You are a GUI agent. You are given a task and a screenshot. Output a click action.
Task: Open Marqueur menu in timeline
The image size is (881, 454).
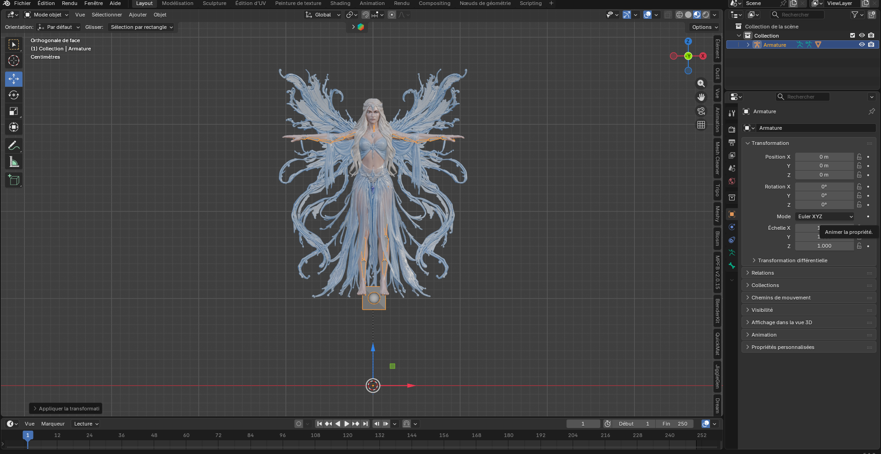pos(53,424)
